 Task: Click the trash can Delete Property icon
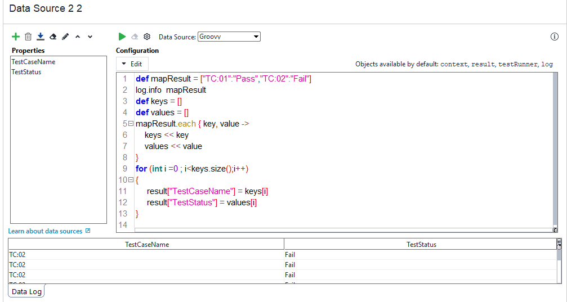point(28,37)
